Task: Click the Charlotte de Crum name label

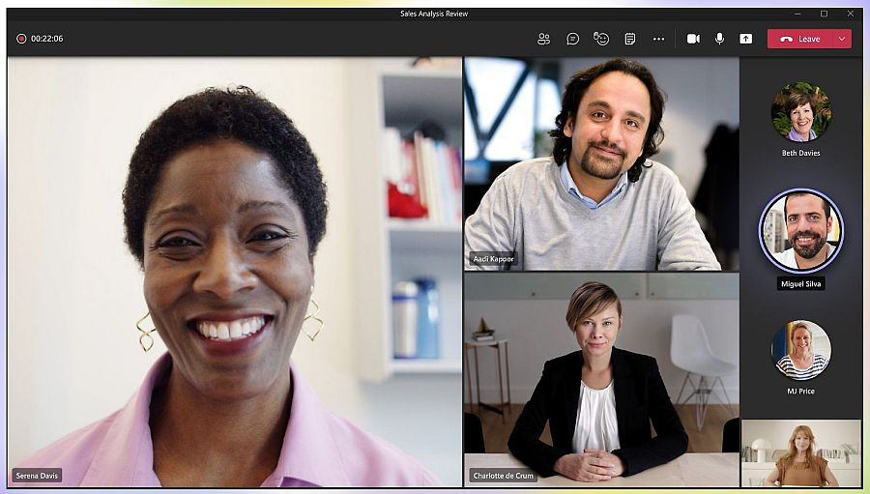Action: coord(503,476)
